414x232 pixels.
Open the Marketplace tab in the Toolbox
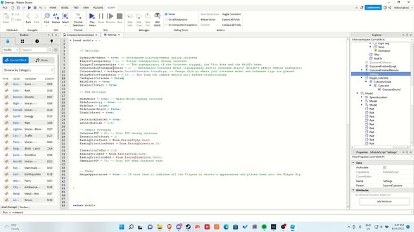point(8,41)
